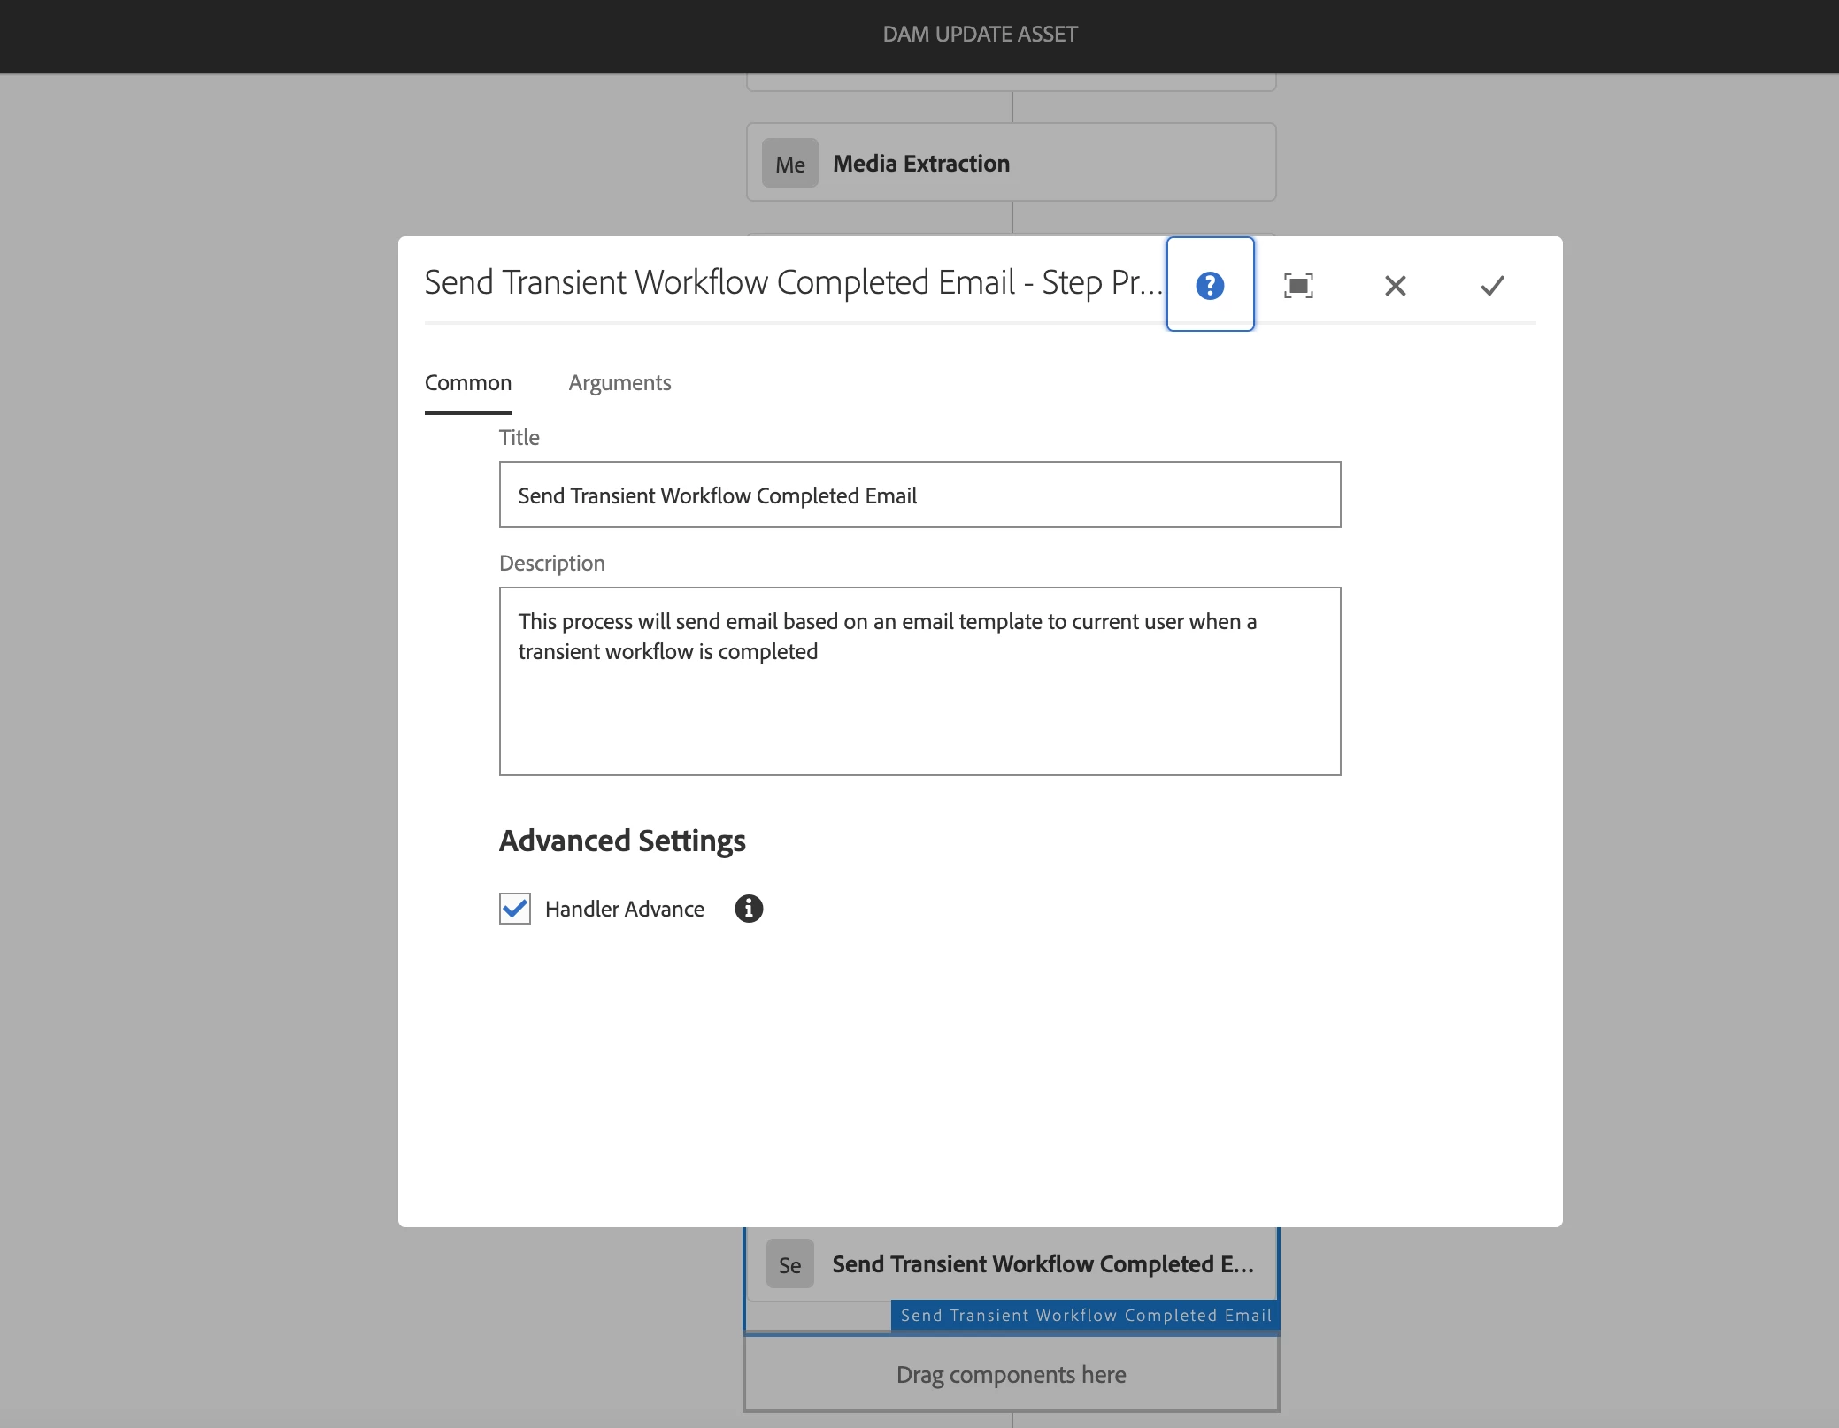Cancel the dialog using the X icon
Viewport: 1839px width, 1428px height.
click(x=1395, y=285)
